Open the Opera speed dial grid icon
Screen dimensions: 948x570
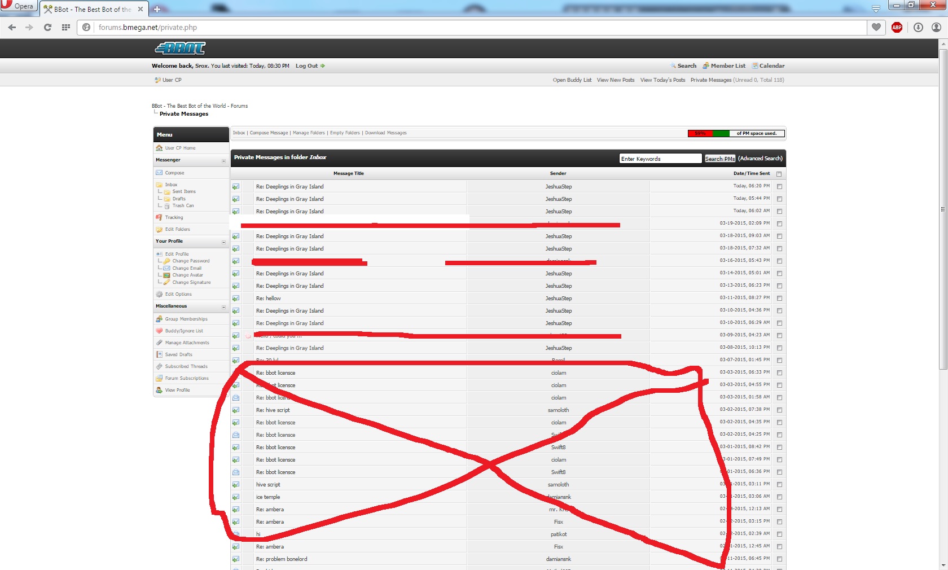pyautogui.click(x=66, y=27)
